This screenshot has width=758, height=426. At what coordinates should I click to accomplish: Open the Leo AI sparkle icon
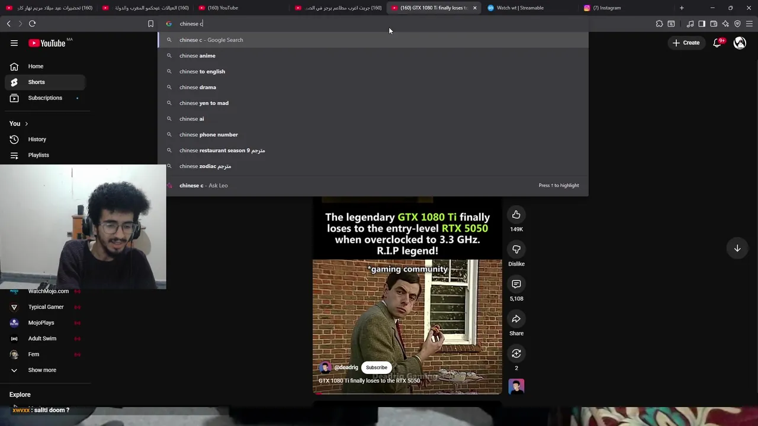725,24
